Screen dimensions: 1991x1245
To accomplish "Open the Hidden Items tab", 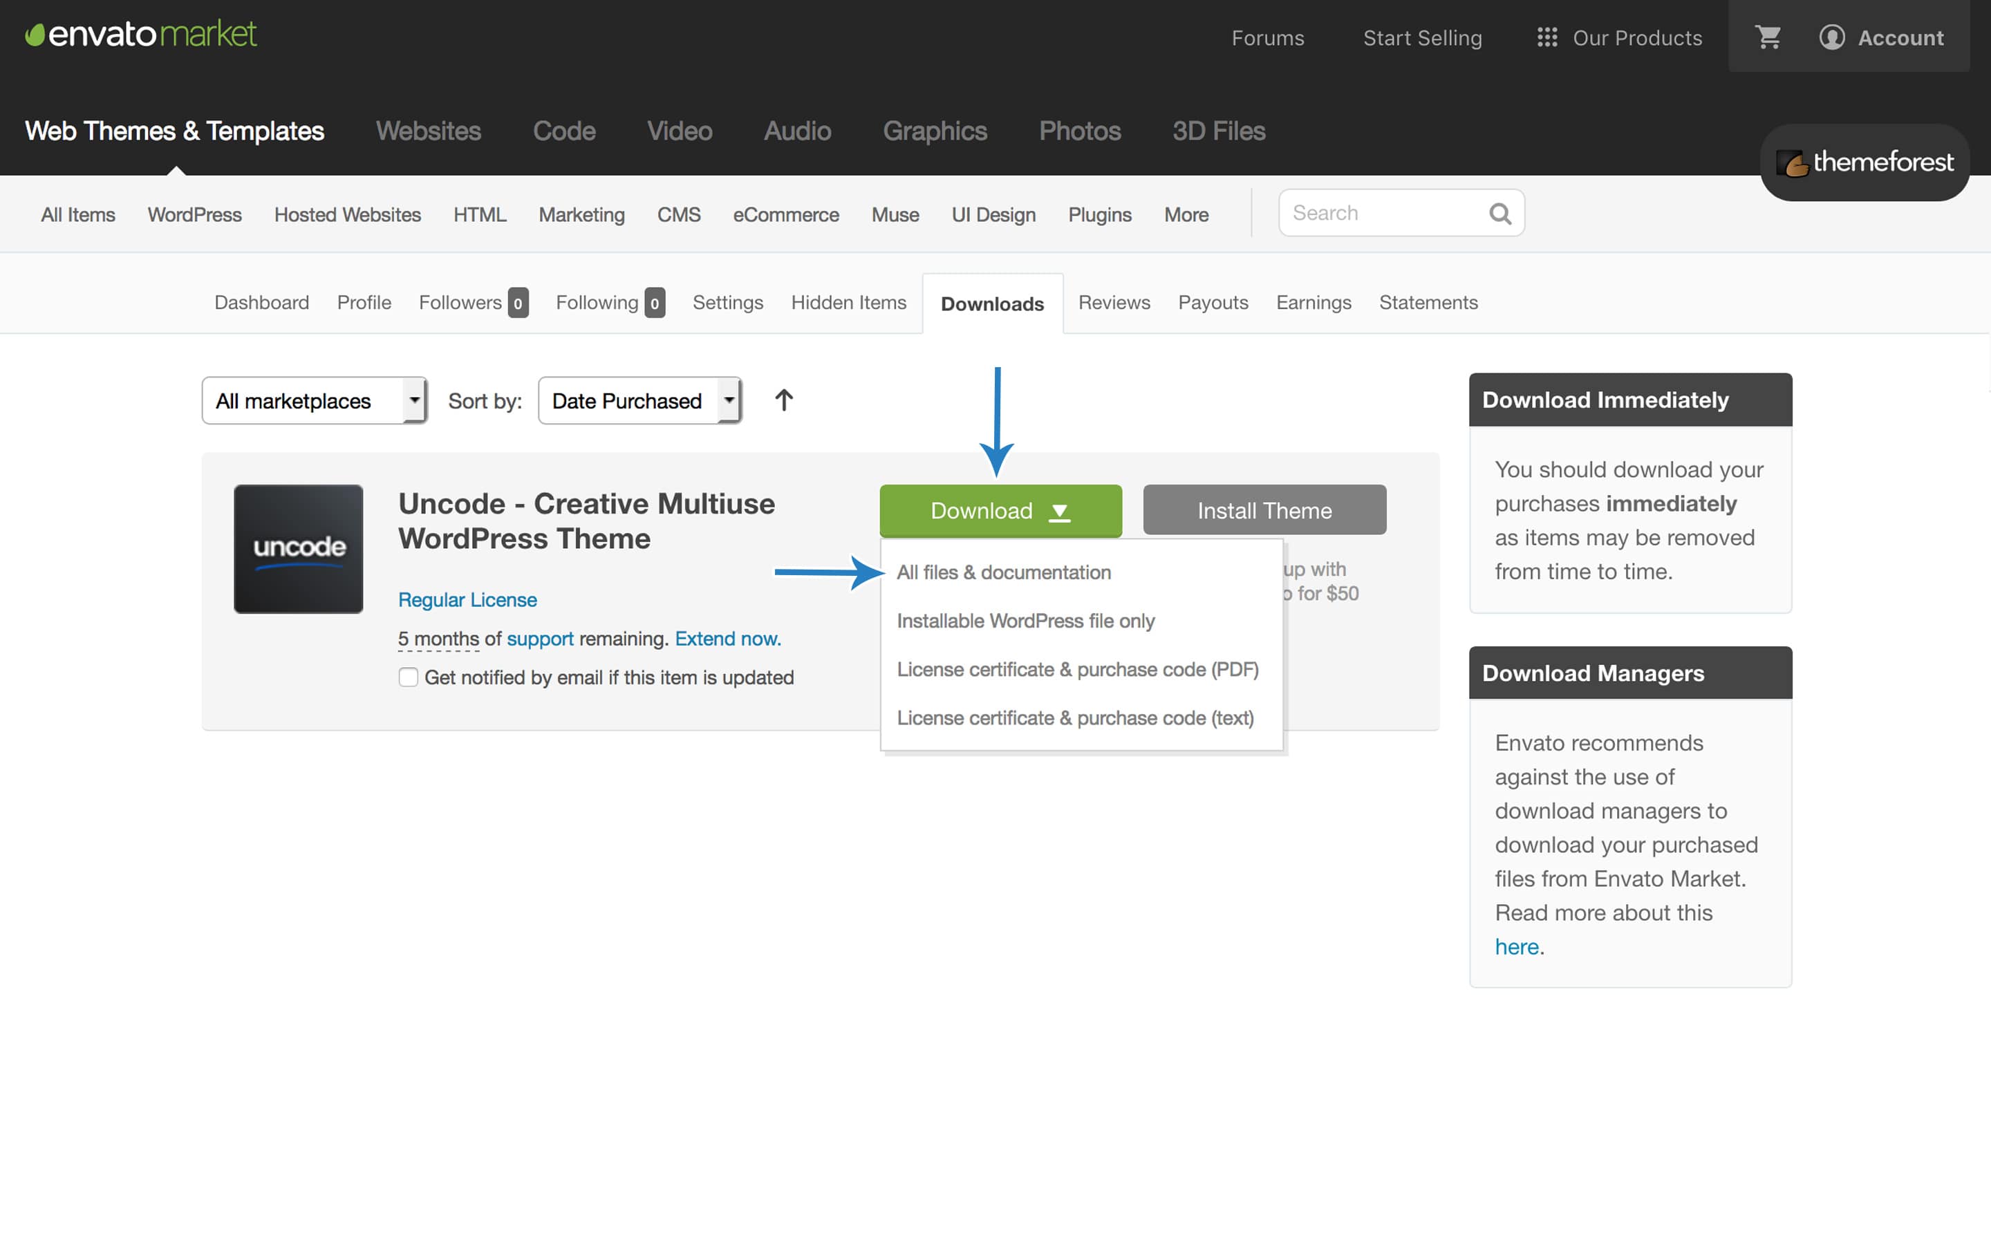I will (849, 302).
